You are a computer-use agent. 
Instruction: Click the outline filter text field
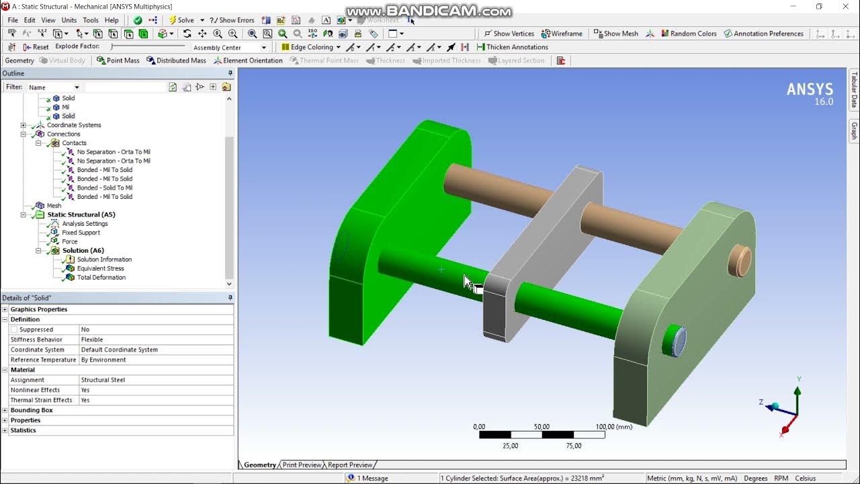pyautogui.click(x=125, y=87)
